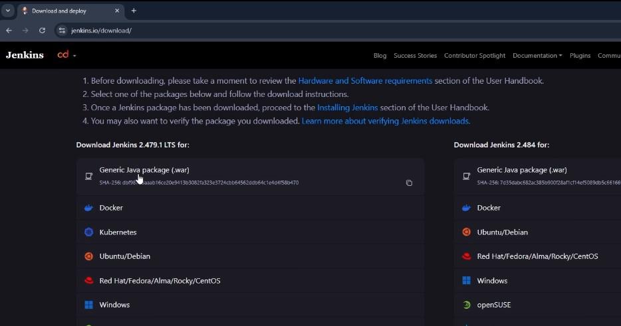This screenshot has width=621, height=326.
Task: Open Contributor Spotlight in navigation
Action: [x=475, y=55]
